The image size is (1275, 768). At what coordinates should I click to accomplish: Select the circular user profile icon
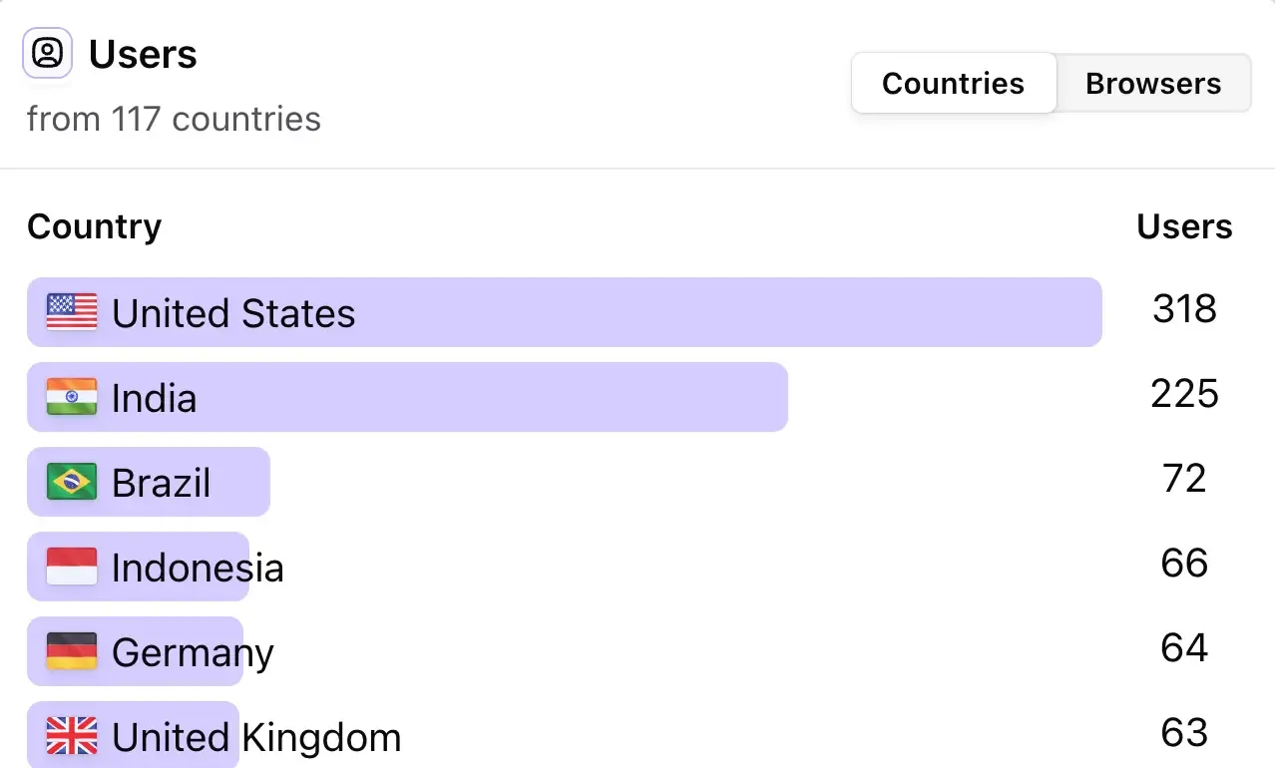coord(47,53)
